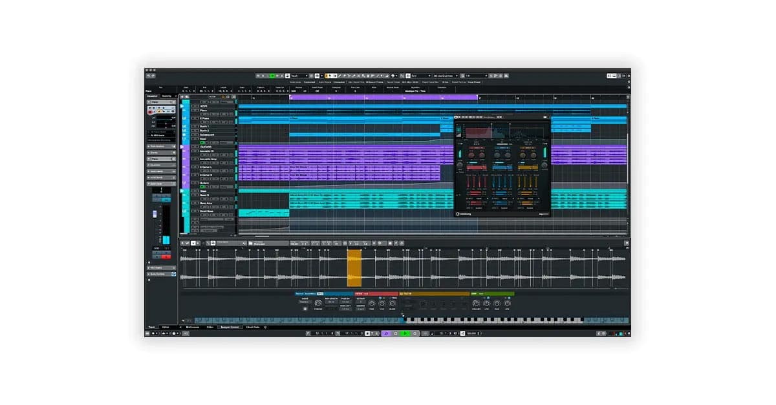Screen dimensions: 776x405
Task: Open the 1/16 quantize preset dropdown
Action: (x=476, y=76)
